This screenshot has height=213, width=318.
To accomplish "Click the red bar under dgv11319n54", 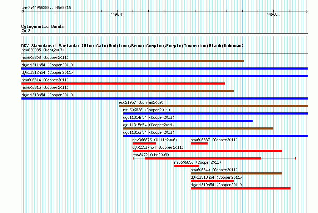I will click(240, 188).
